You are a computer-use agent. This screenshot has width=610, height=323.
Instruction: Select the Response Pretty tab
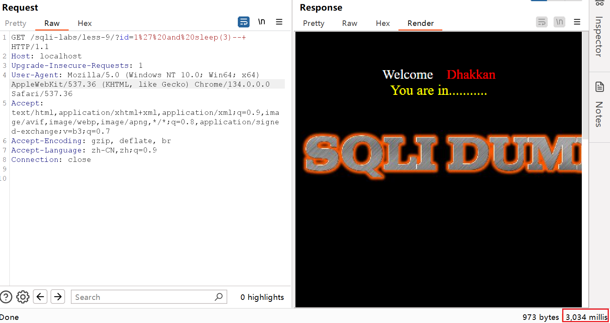tap(313, 24)
